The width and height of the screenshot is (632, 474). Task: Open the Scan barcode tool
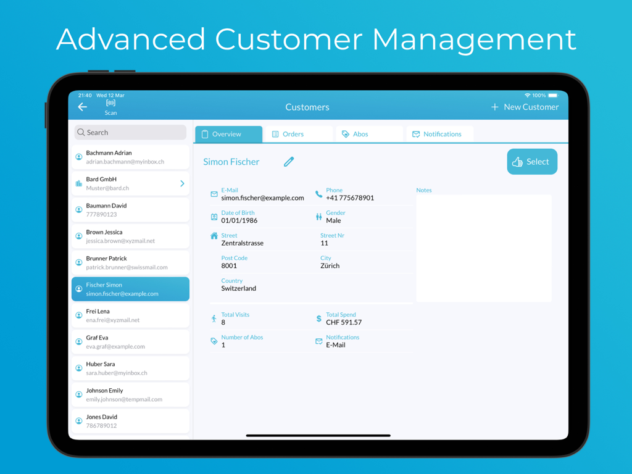click(110, 106)
